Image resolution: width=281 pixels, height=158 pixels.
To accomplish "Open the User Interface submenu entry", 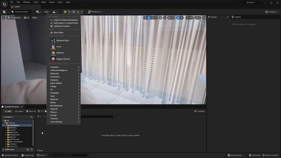I will pos(65,122).
